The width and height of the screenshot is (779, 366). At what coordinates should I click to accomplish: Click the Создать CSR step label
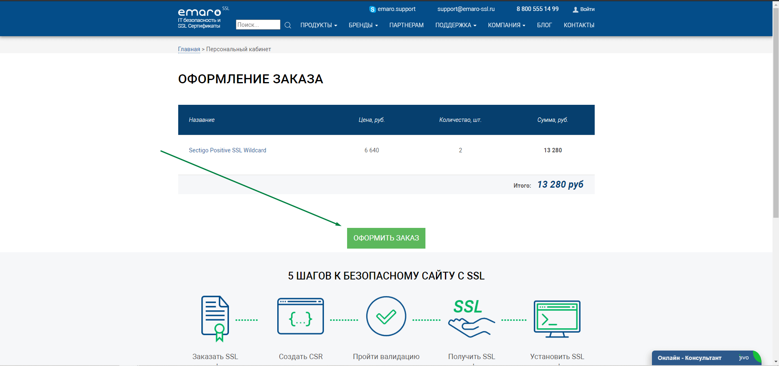[x=300, y=357]
